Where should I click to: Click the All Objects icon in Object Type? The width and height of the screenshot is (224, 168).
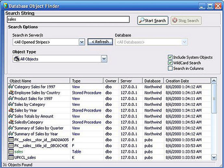(x=17, y=59)
